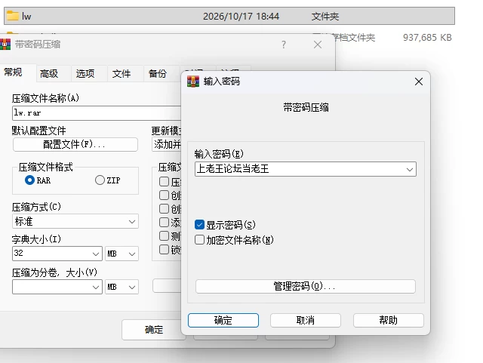Click the 937,685 KB size cell
The image size is (483, 363).
(x=427, y=38)
